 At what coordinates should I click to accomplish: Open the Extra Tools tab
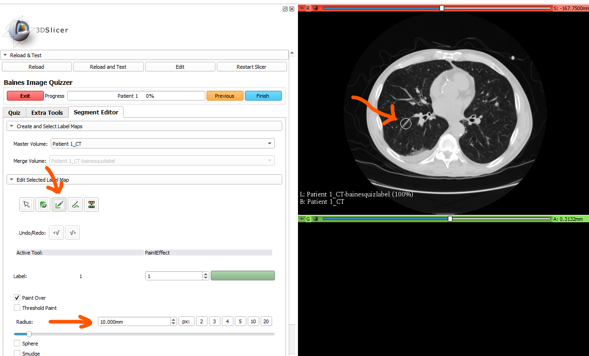pos(47,112)
